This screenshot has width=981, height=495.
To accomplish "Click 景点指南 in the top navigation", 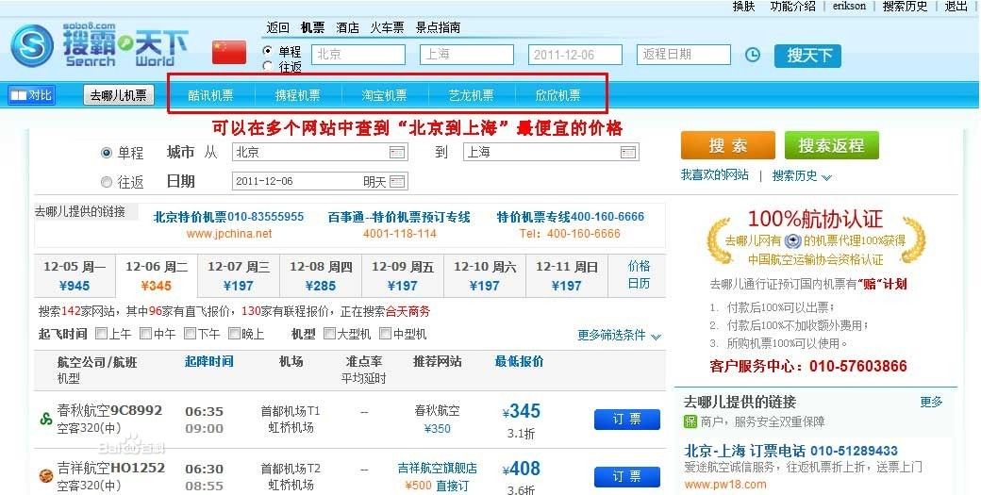I will point(438,27).
